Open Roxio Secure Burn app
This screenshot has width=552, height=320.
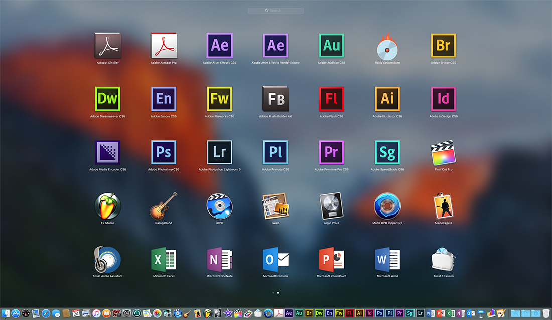point(387,46)
